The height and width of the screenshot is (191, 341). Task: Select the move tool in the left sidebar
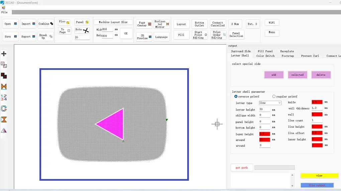coord(4,54)
